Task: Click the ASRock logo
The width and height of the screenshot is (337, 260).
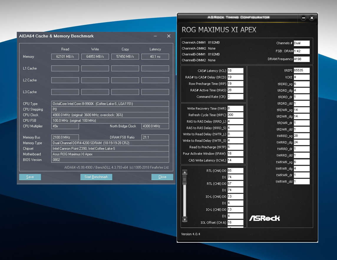Action: click(x=265, y=218)
